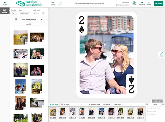The width and height of the screenshot is (165, 122).
Task: Add text with the Text tool icon
Action: (161, 54)
